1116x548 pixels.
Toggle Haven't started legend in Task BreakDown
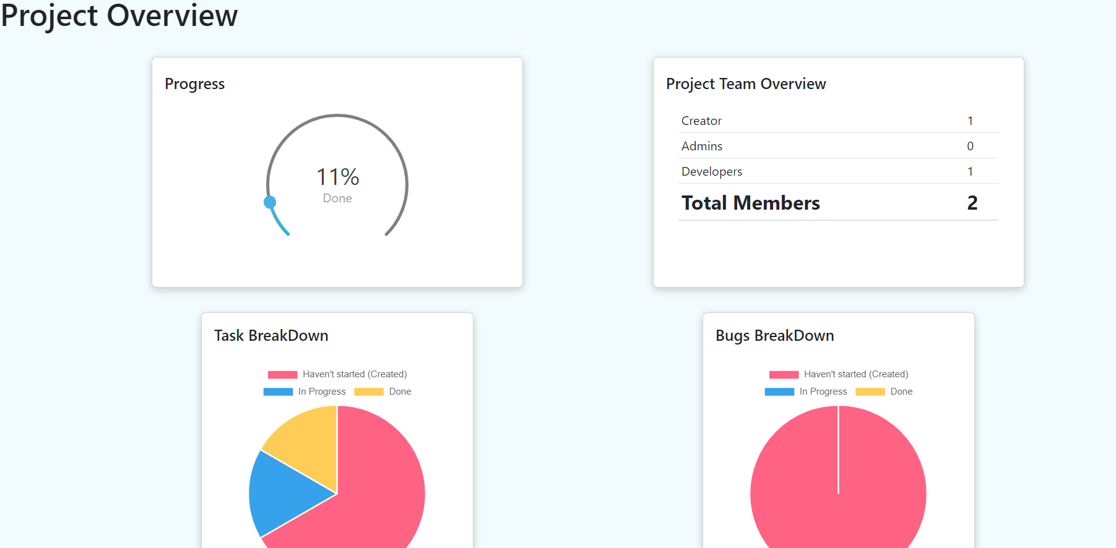[x=337, y=374]
